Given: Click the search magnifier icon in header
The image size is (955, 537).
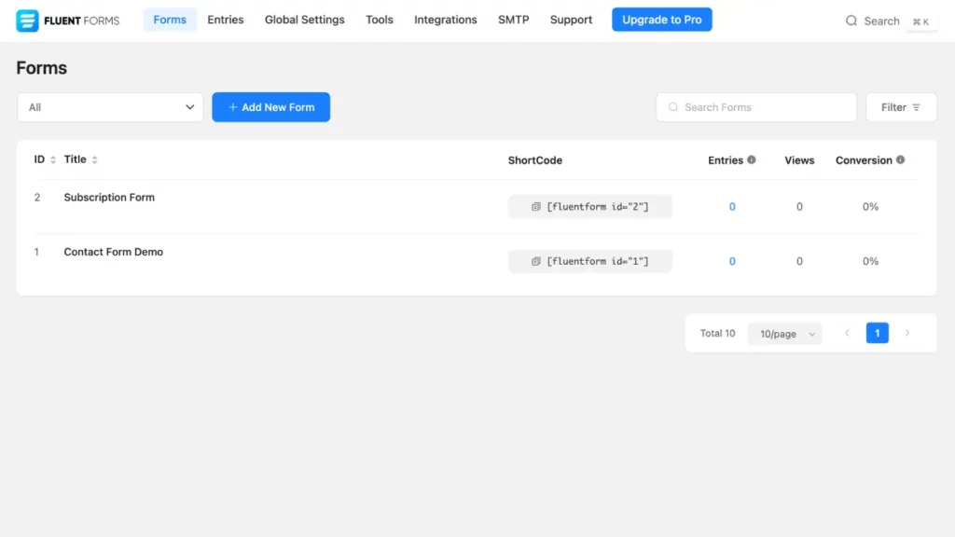Looking at the screenshot, I should coord(851,21).
